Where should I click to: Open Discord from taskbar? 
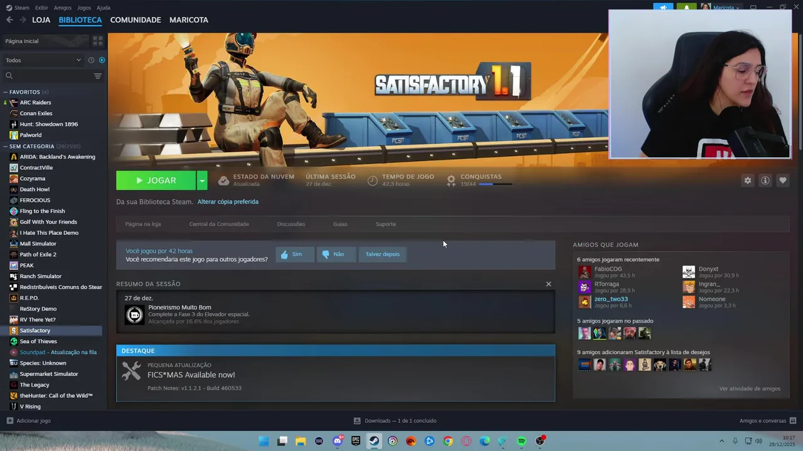coord(338,441)
